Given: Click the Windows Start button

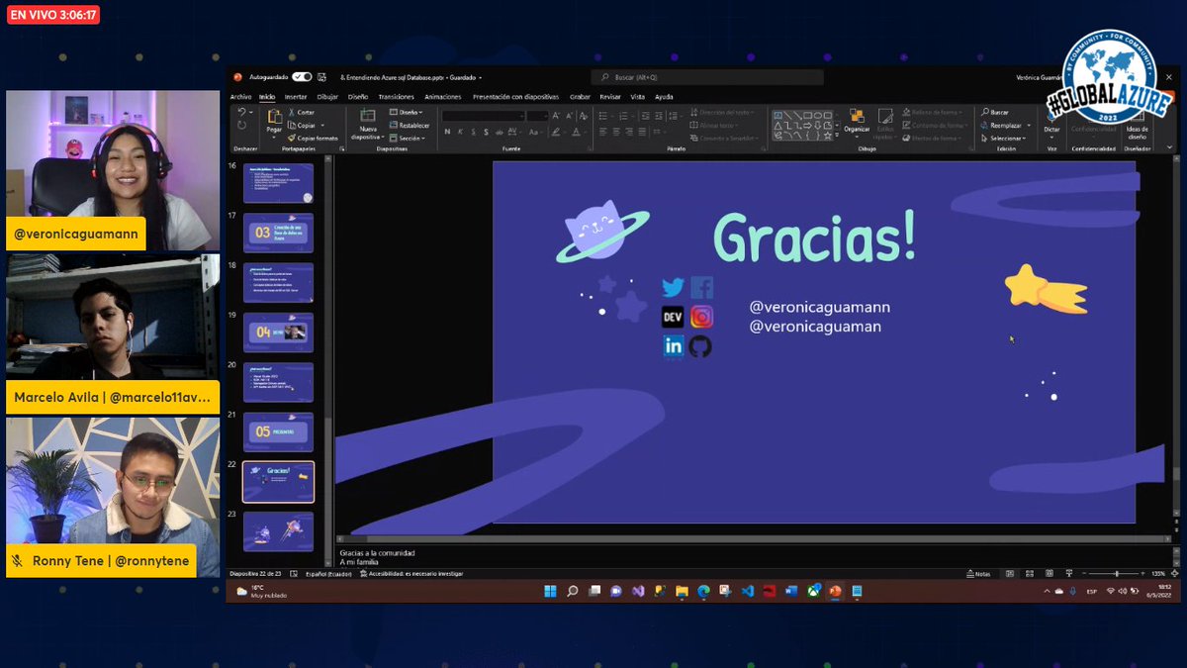Looking at the screenshot, I should (x=550, y=591).
